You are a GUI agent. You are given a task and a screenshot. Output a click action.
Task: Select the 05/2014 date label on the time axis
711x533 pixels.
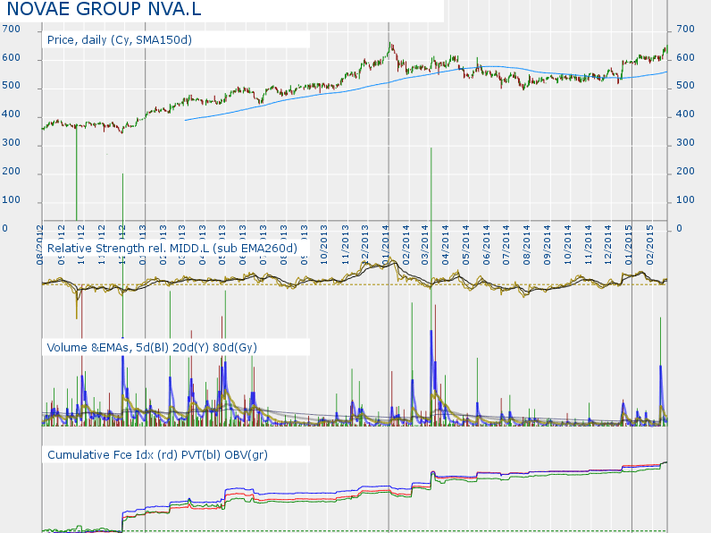tap(466, 245)
